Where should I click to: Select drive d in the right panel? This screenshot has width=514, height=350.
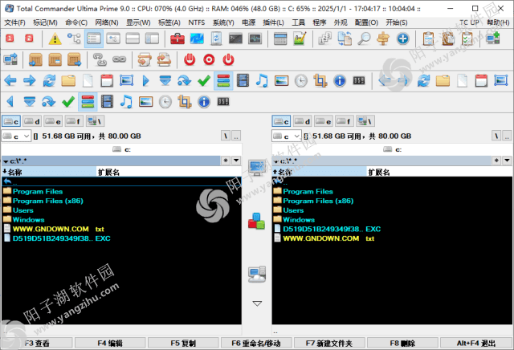pyautogui.click(x=302, y=121)
